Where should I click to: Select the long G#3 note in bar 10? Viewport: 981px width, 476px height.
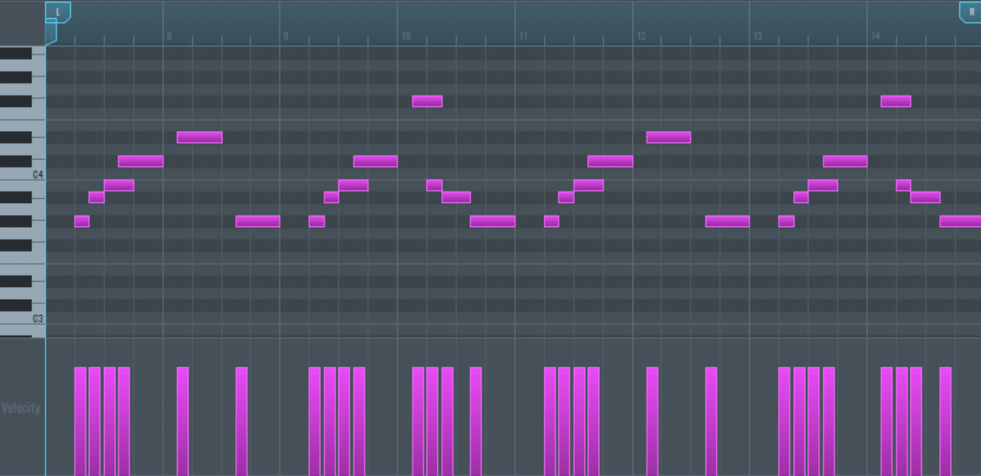pyautogui.click(x=493, y=222)
